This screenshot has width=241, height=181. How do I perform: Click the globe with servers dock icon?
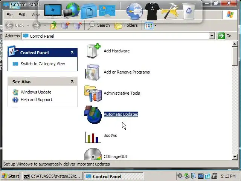71,10
